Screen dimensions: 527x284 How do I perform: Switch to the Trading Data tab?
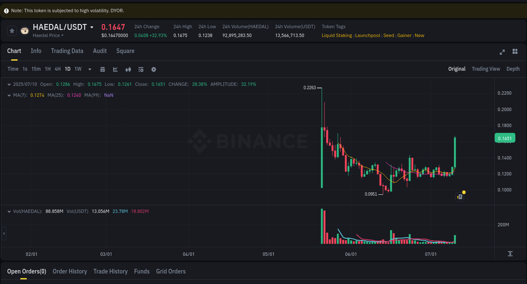67,51
